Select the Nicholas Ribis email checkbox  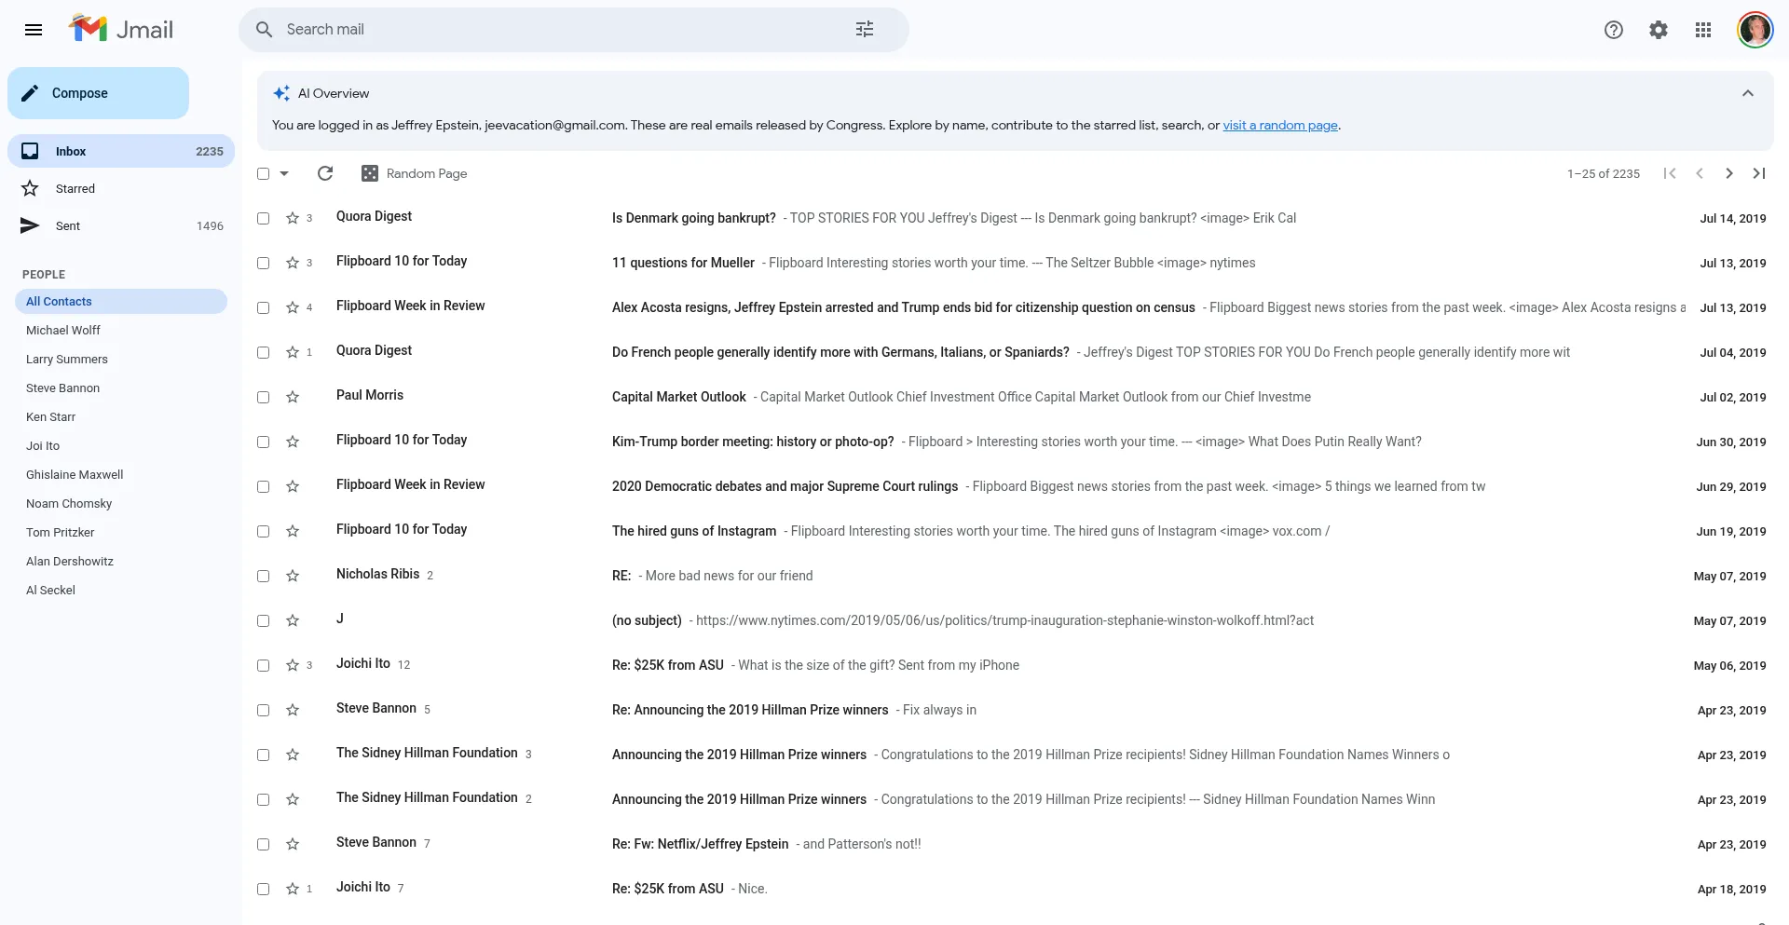[264, 576]
